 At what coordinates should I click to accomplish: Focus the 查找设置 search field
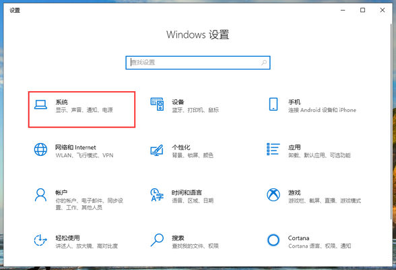click(x=198, y=63)
